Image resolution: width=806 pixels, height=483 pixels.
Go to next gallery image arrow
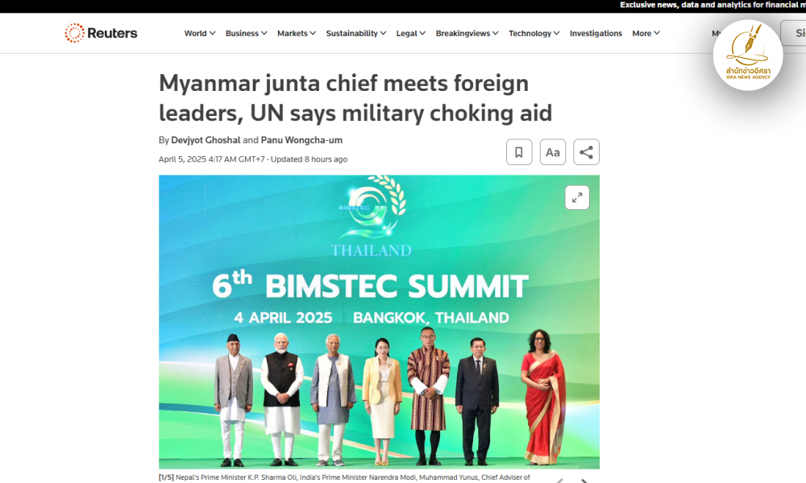point(584,481)
